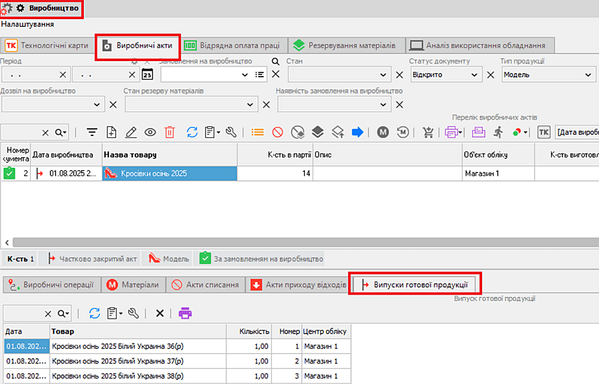The image size is (599, 384).
Task: Add a new production act document
Action: click(111, 132)
